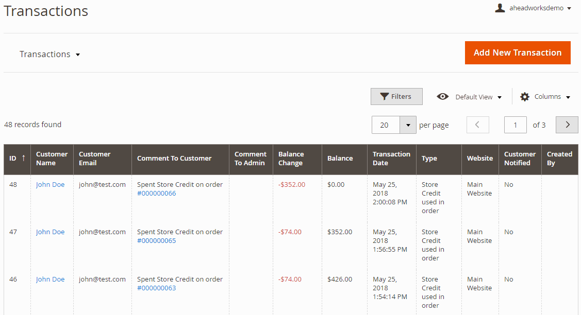This screenshot has width=581, height=315.
Task: Open John Doe link in row 48
Action: (50, 184)
